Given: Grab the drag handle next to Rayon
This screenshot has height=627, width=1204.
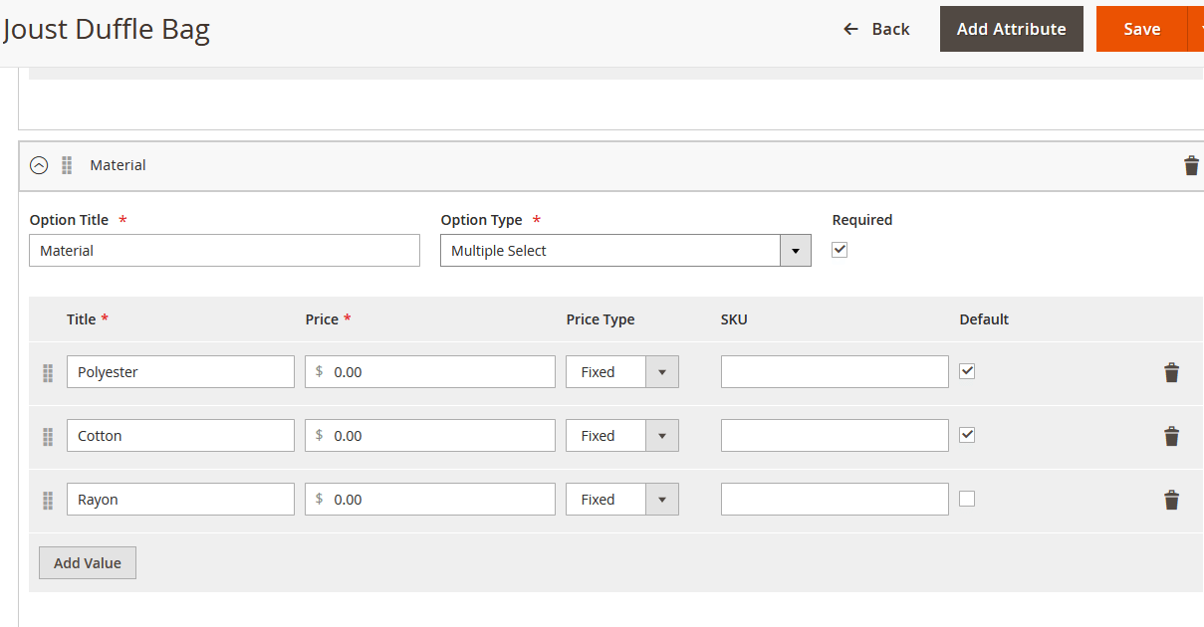Looking at the screenshot, I should coord(47,499).
